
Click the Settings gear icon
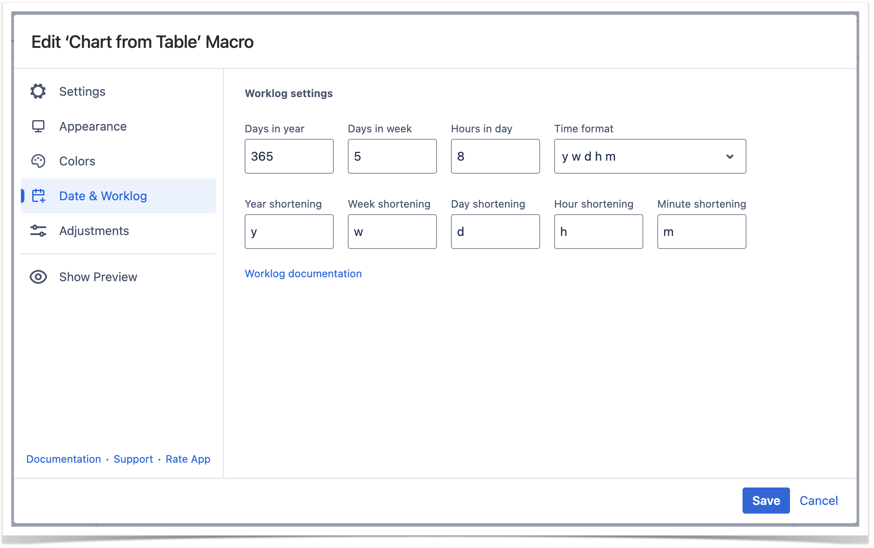pos(38,91)
